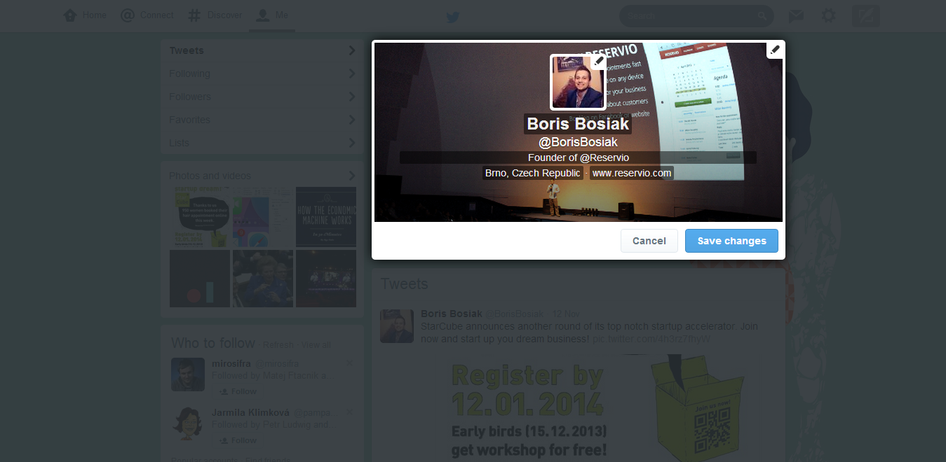Click the Twitter bird logo

pyautogui.click(x=453, y=17)
